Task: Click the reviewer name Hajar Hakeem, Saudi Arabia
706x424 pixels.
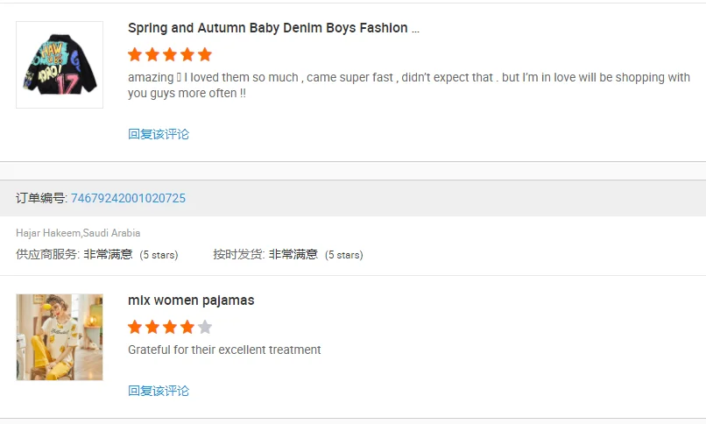Action: point(78,233)
